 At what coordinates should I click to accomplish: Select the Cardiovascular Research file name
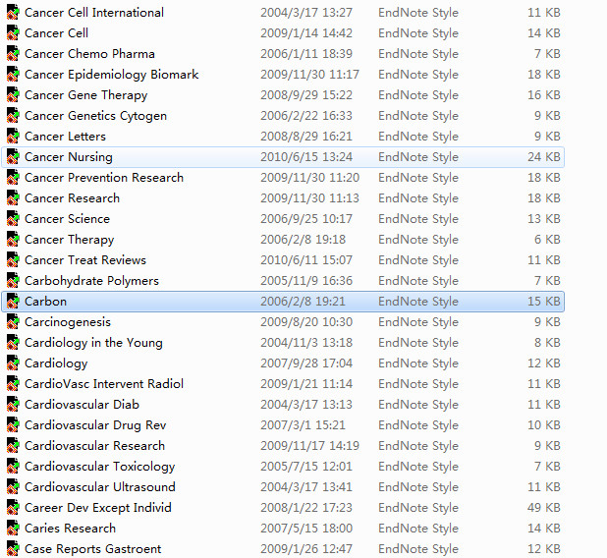pos(95,446)
